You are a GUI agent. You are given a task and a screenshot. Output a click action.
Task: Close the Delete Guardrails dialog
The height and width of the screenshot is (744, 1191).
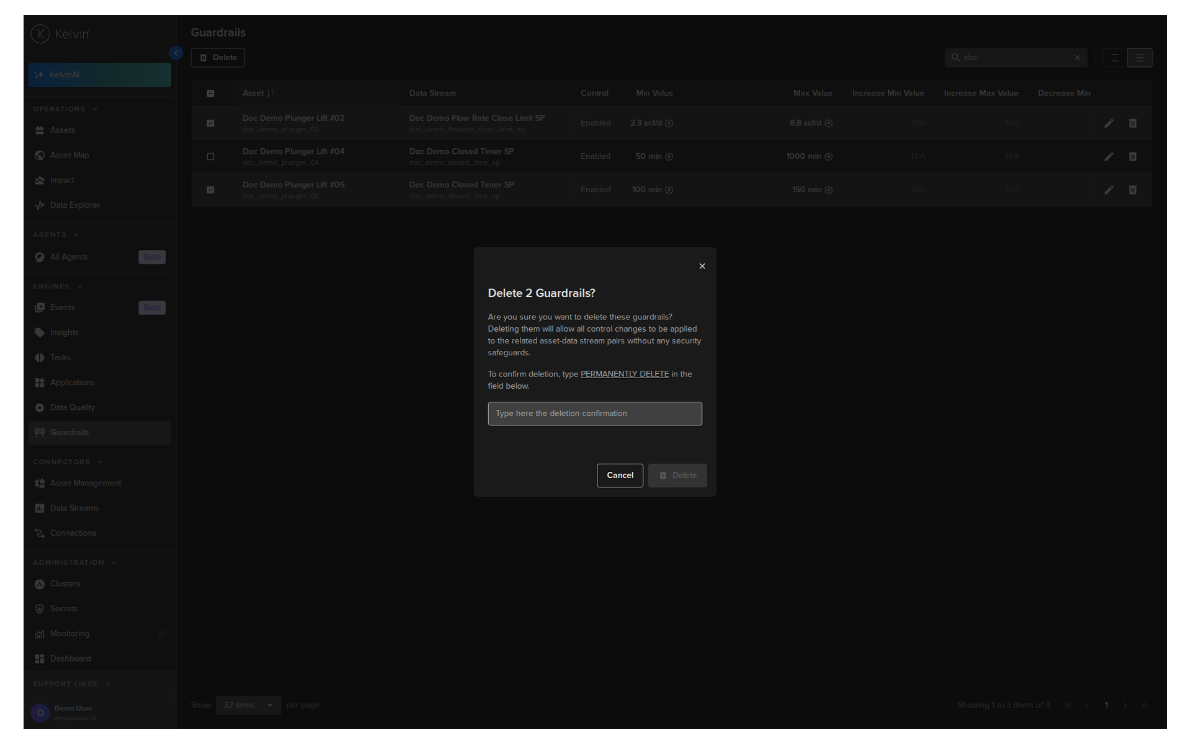[702, 266]
